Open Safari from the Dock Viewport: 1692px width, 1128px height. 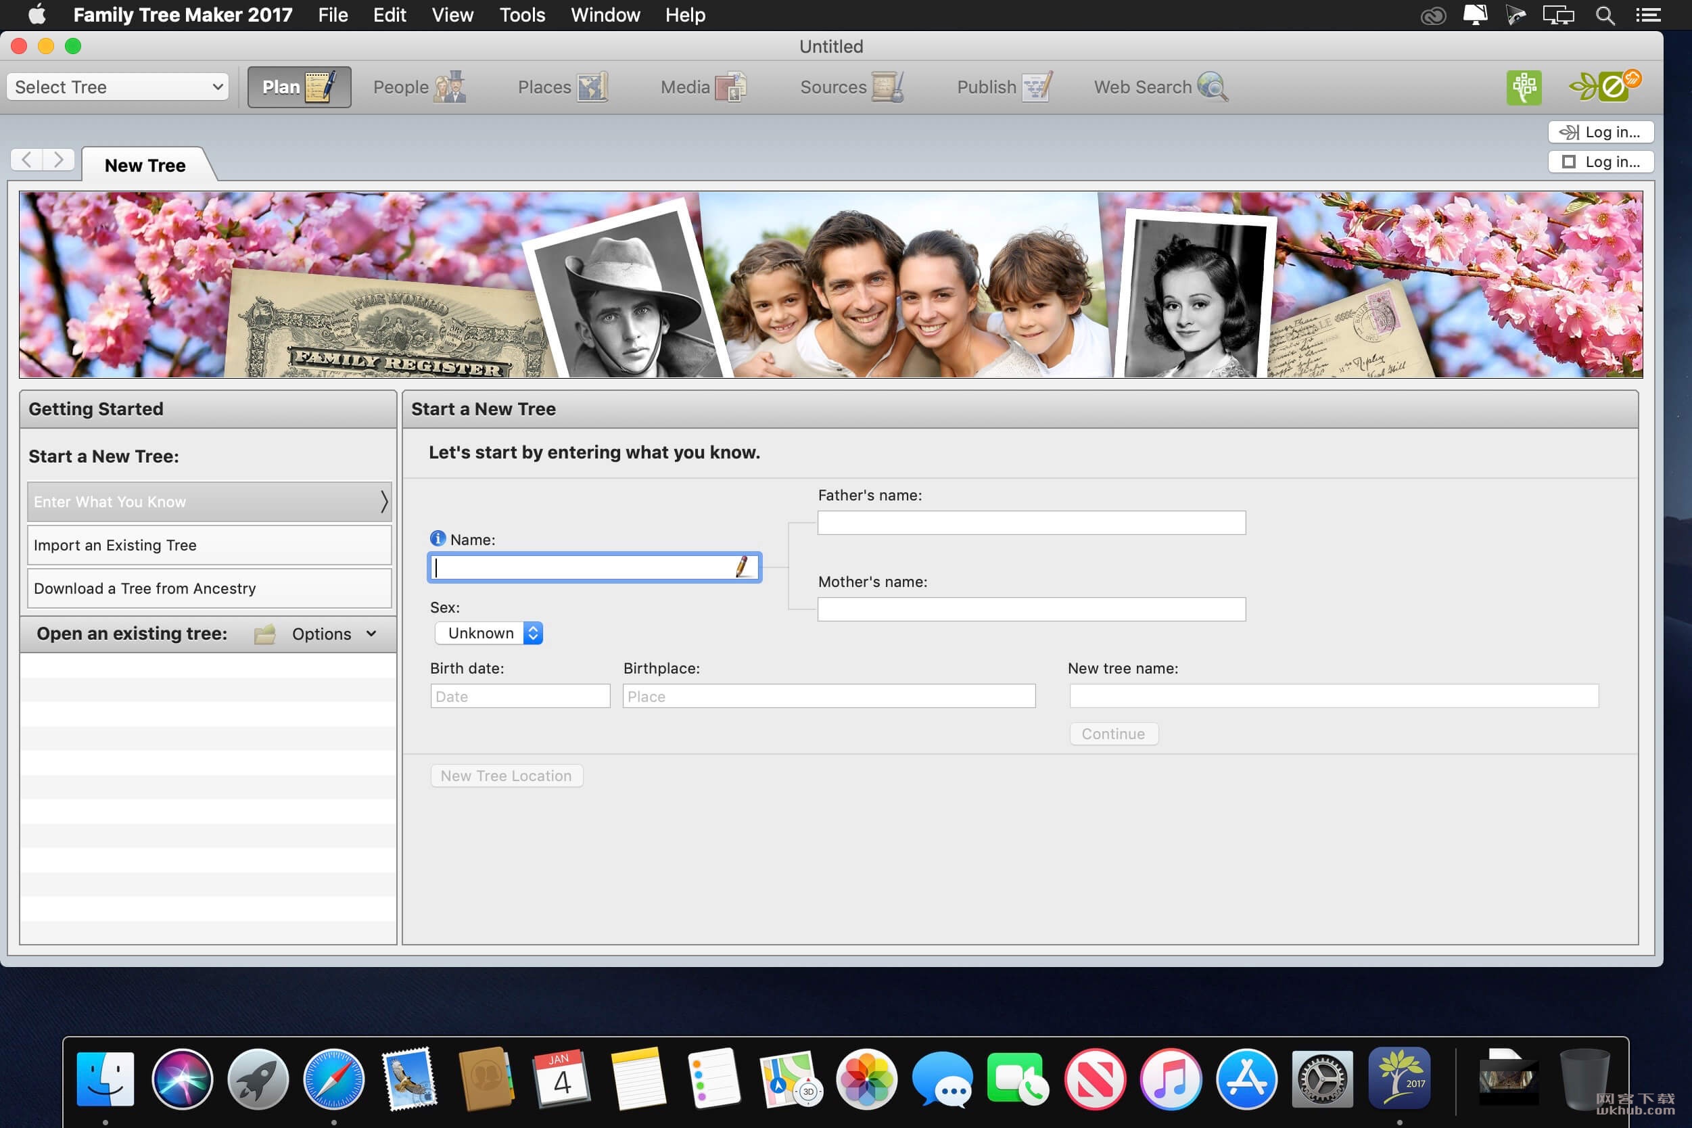click(x=334, y=1079)
